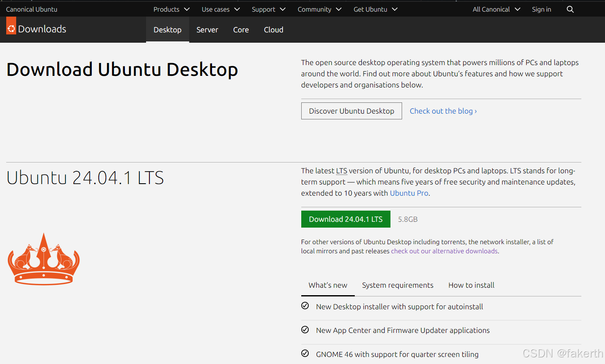
Task: Expand the Get Ubuntu dropdown
Action: pyautogui.click(x=376, y=9)
